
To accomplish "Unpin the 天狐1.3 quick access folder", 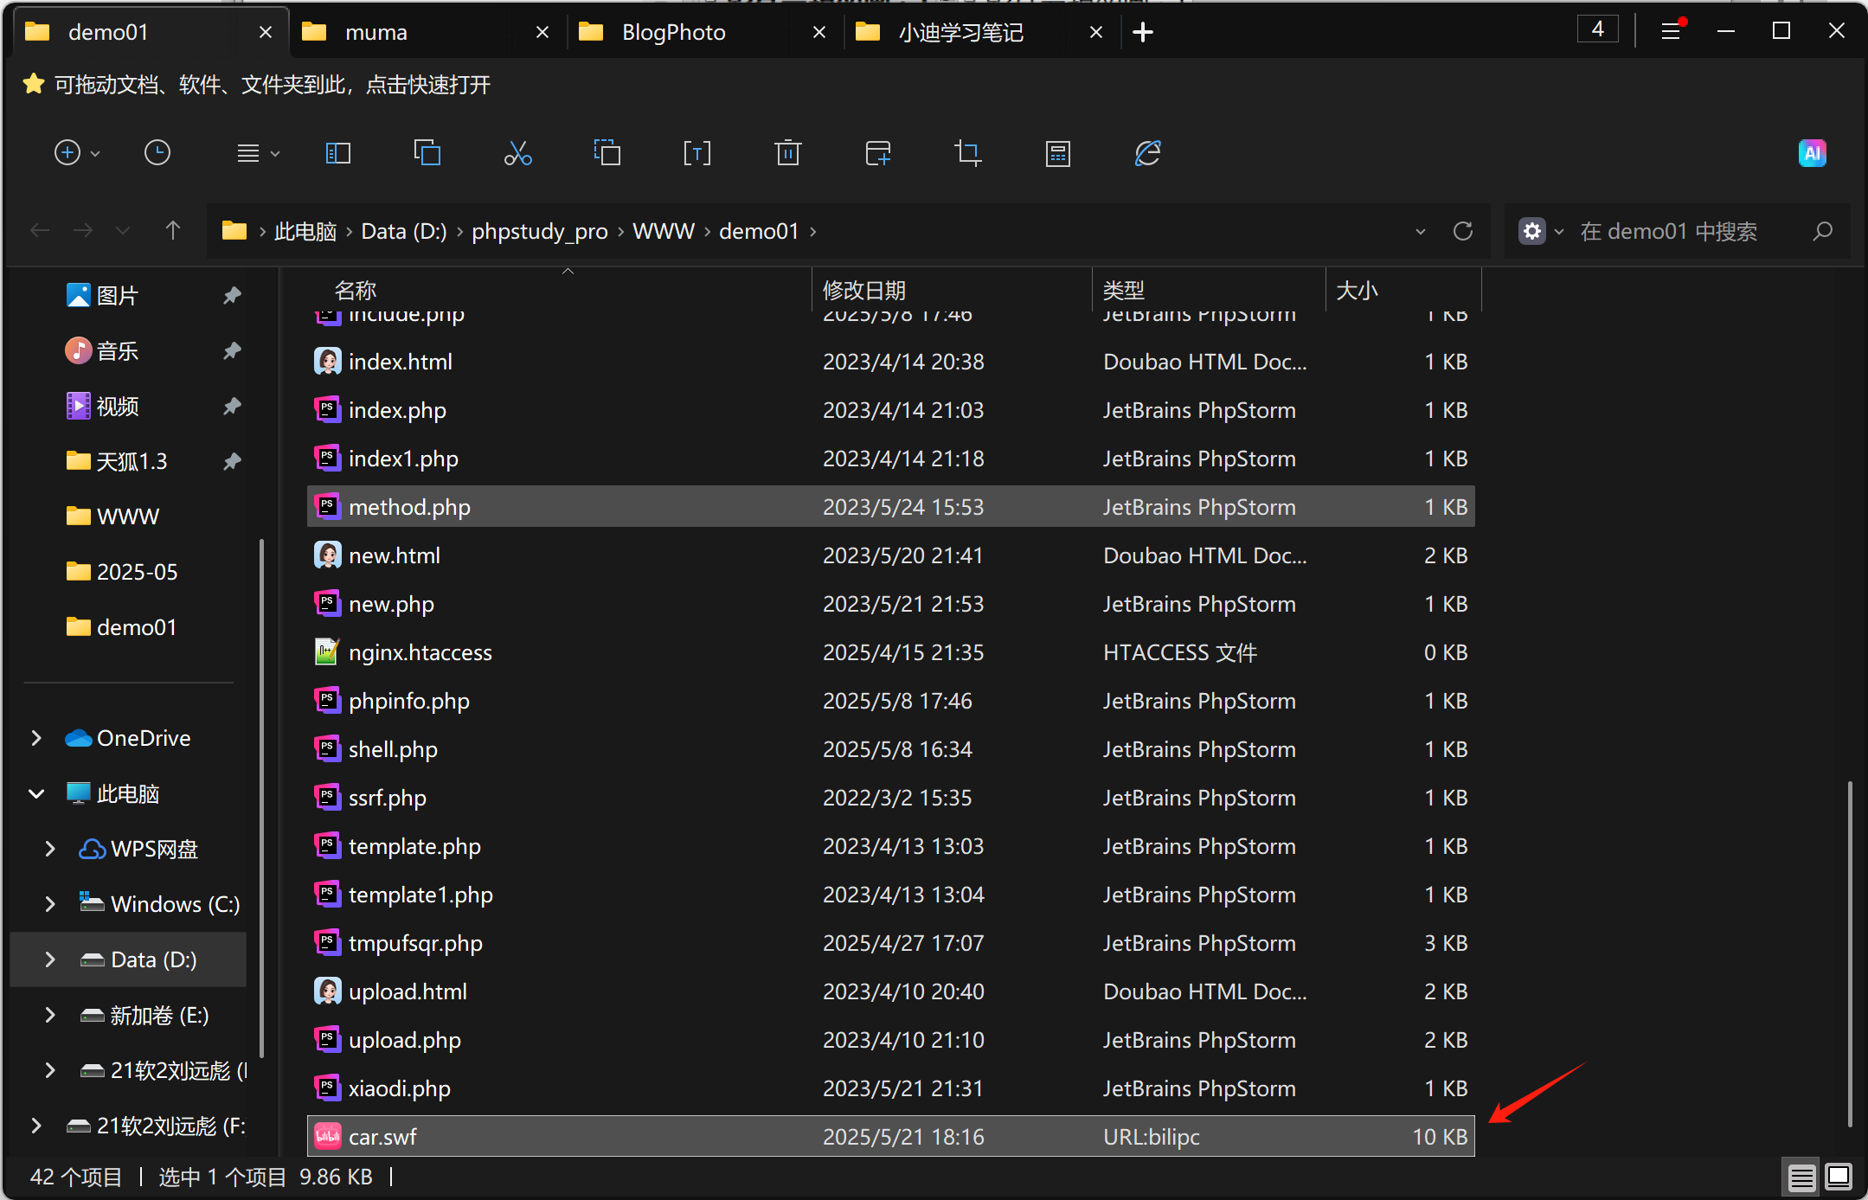I will tap(231, 461).
